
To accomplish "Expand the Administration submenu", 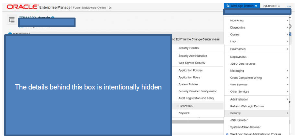I will (256, 99).
